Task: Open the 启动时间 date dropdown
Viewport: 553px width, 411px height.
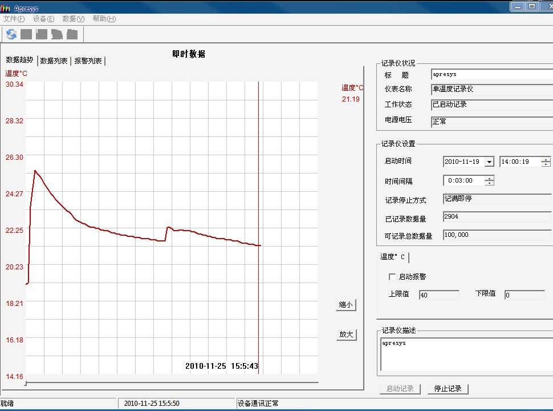Action: [489, 162]
